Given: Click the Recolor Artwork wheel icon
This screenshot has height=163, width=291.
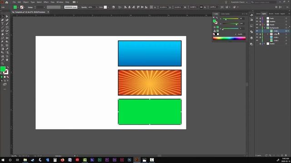Looking at the screenshot, I should tap(113, 7).
